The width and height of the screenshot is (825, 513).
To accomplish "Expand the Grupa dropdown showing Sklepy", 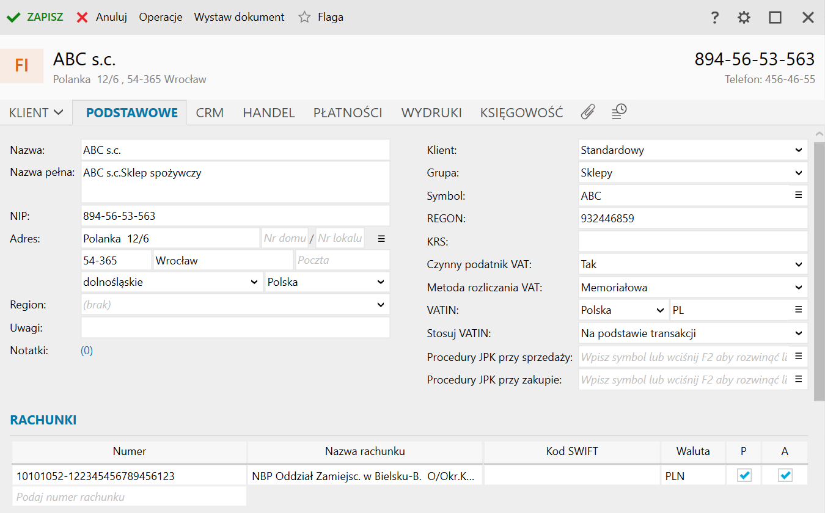I will tap(798, 173).
